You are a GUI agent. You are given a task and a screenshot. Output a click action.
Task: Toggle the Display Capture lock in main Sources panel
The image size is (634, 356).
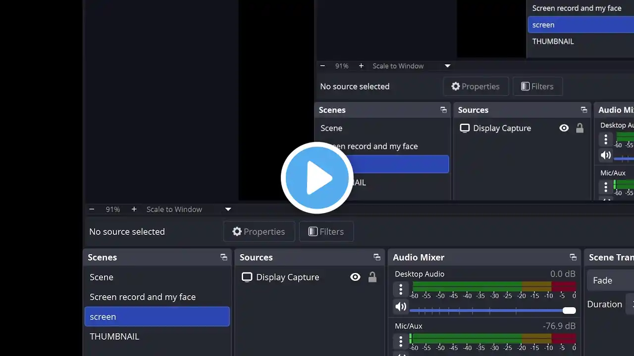click(x=372, y=277)
